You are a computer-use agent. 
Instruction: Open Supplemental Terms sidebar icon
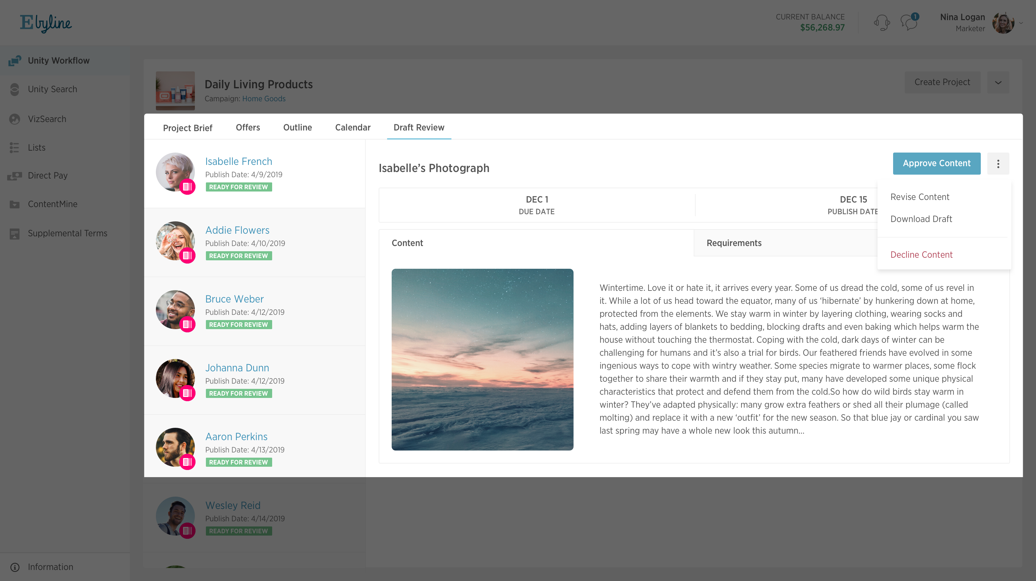pos(15,234)
